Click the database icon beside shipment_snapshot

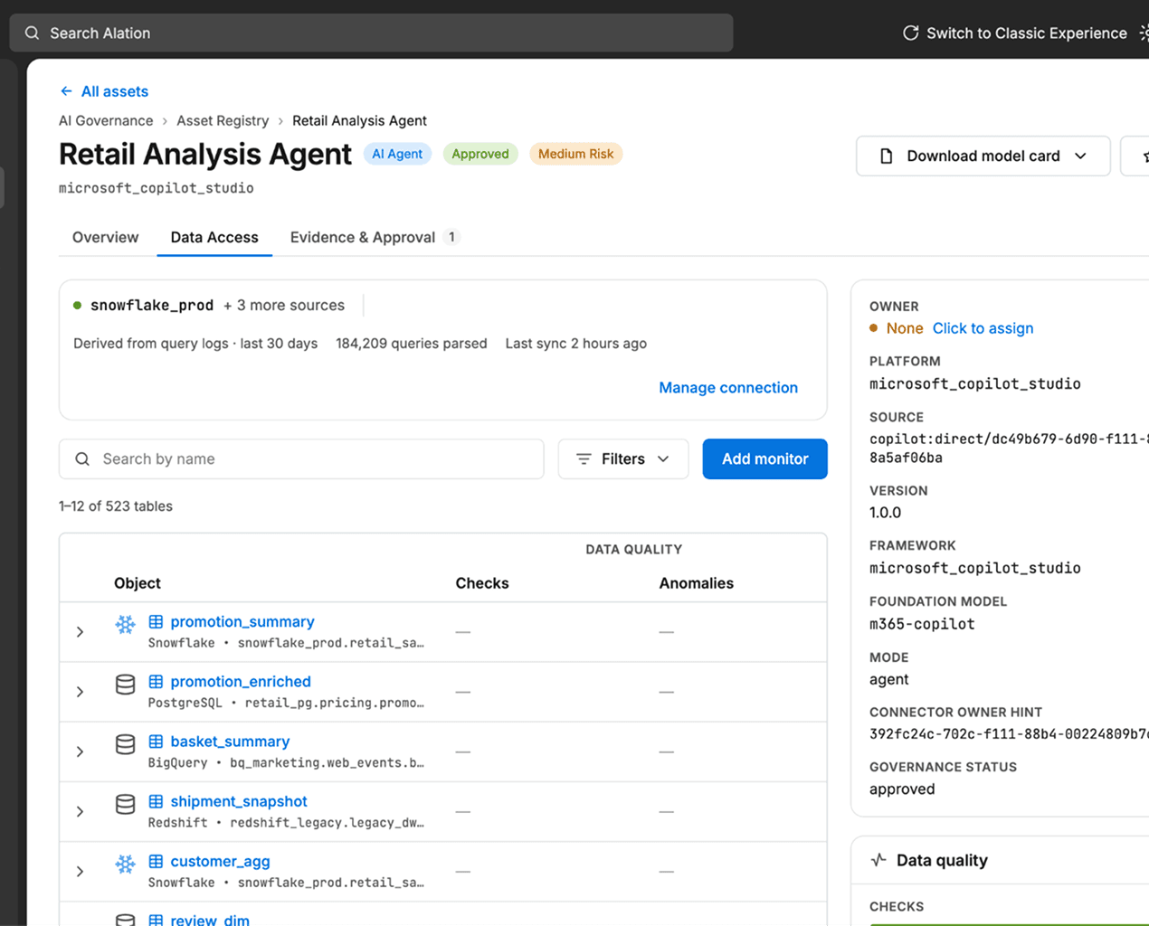point(126,804)
